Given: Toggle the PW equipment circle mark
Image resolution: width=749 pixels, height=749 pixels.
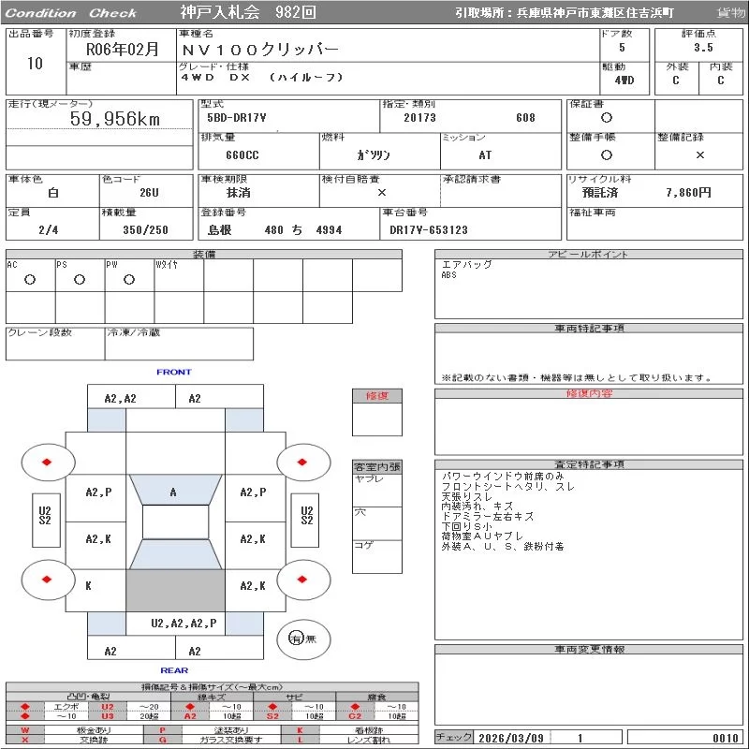Looking at the screenshot, I should (x=129, y=279).
